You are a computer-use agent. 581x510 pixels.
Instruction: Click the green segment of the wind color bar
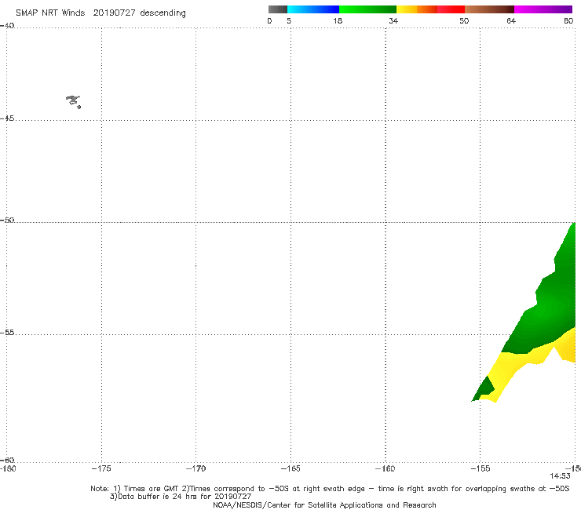(x=367, y=9)
